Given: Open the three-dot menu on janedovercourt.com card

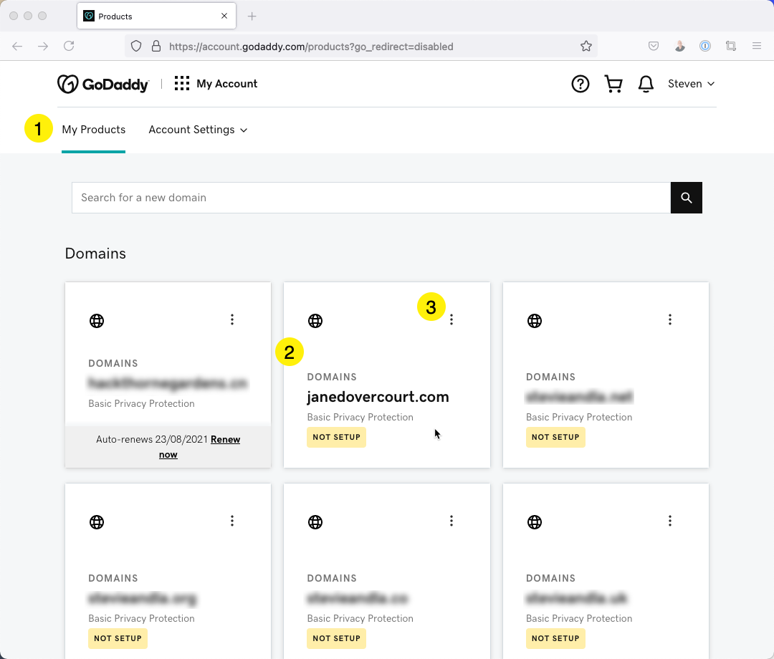Looking at the screenshot, I should tap(451, 319).
